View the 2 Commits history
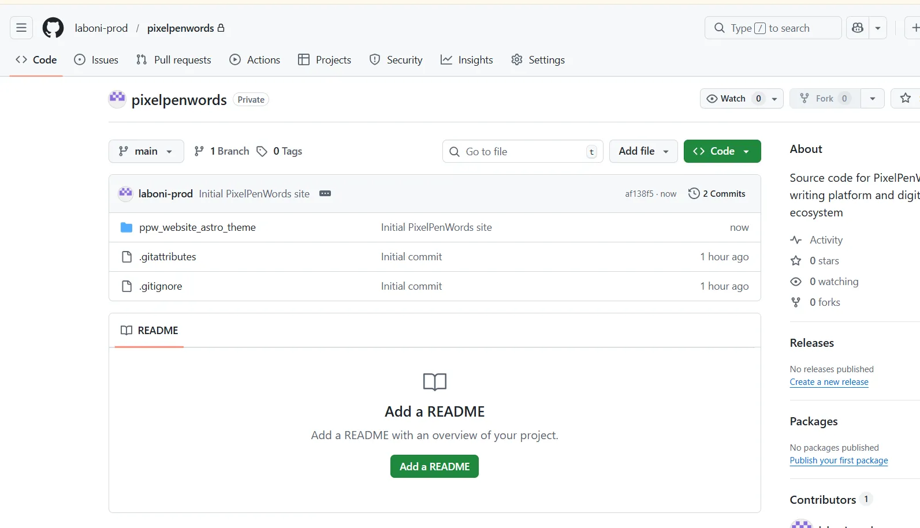Image resolution: width=920 pixels, height=528 pixels. coord(717,193)
